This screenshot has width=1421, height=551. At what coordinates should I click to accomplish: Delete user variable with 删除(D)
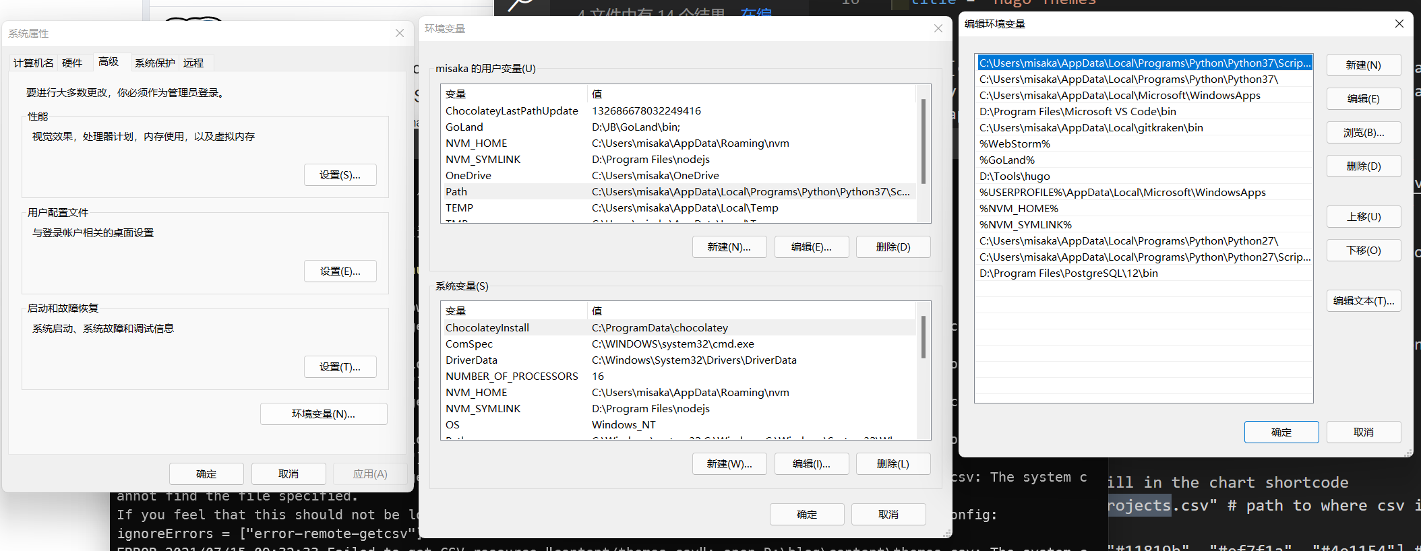click(893, 247)
